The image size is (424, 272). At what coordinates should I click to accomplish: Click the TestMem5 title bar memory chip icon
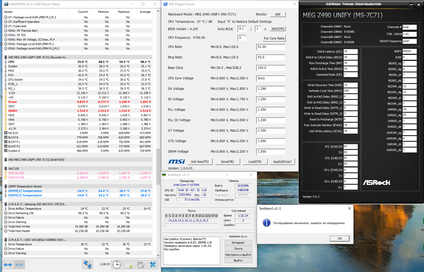pyautogui.click(x=164, y=175)
